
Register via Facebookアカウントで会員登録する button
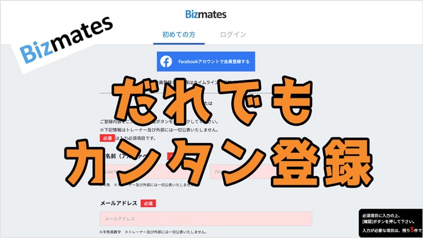(x=206, y=61)
